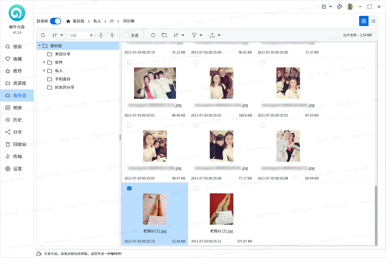Viewport: 386px width, 258px height.
Task: Open the user avatar in the title bar
Action: pyautogui.click(x=350, y=7)
